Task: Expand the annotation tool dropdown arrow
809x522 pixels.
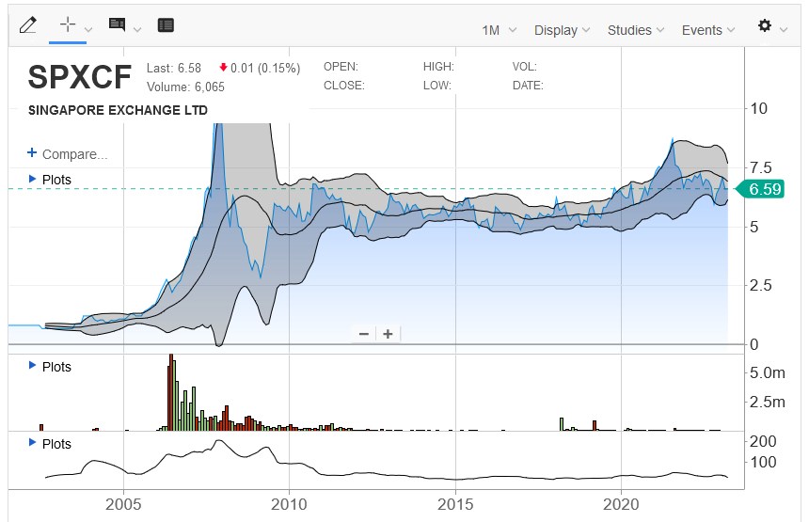Action: coord(137,30)
